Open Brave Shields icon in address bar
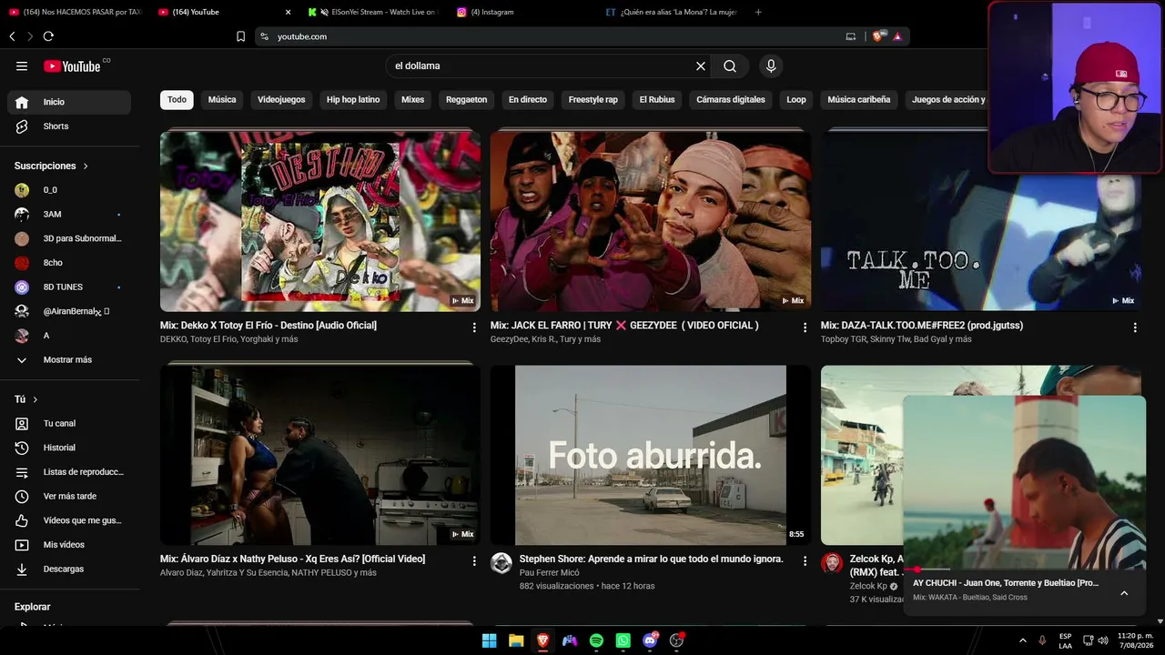The width and height of the screenshot is (1165, 655). click(x=877, y=36)
